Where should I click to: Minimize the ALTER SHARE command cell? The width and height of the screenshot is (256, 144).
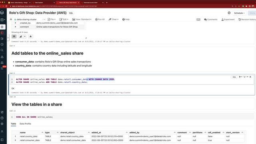pyautogui.click(x=247, y=77)
